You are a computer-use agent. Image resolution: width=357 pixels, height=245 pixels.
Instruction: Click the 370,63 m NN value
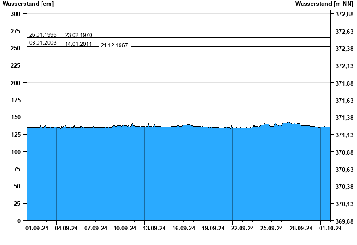[x=345, y=170]
